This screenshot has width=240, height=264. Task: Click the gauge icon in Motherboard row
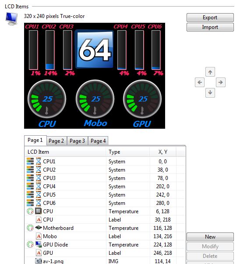tap(30, 228)
